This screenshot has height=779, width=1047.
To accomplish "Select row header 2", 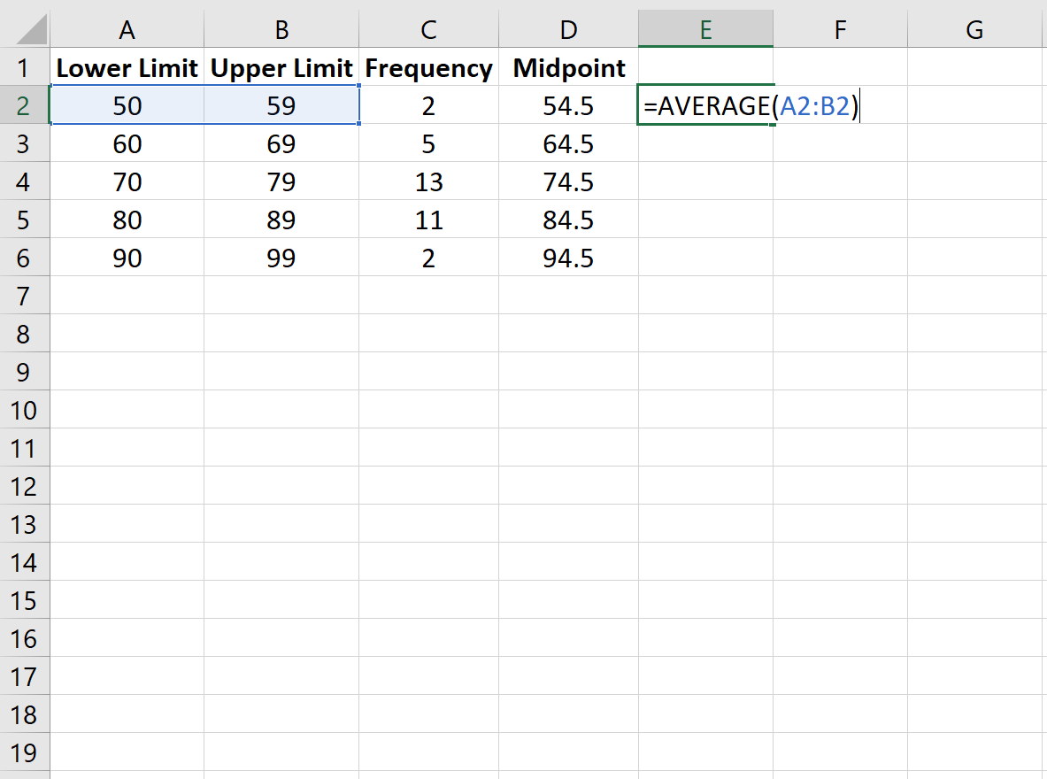I will point(25,105).
